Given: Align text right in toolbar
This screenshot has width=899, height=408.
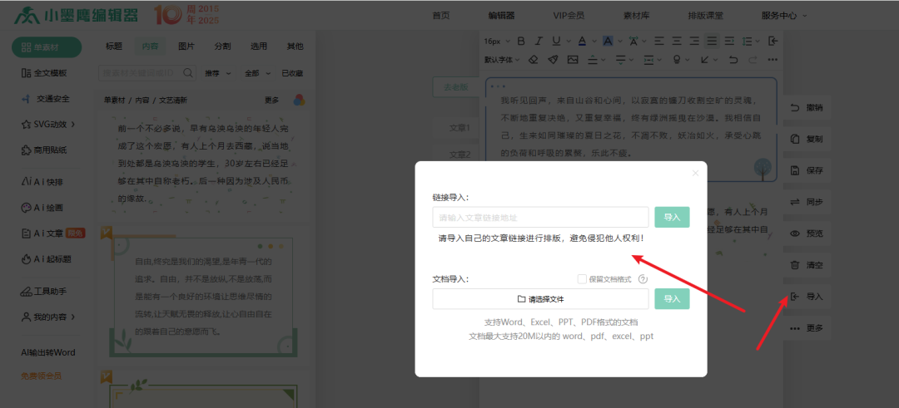Looking at the screenshot, I should tap(694, 42).
